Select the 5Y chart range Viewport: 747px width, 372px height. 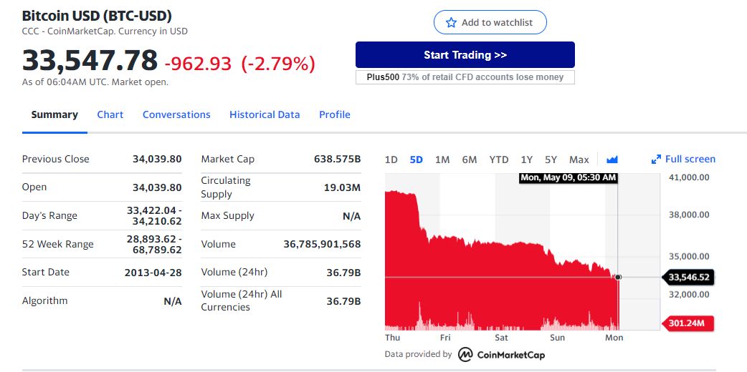coord(551,160)
